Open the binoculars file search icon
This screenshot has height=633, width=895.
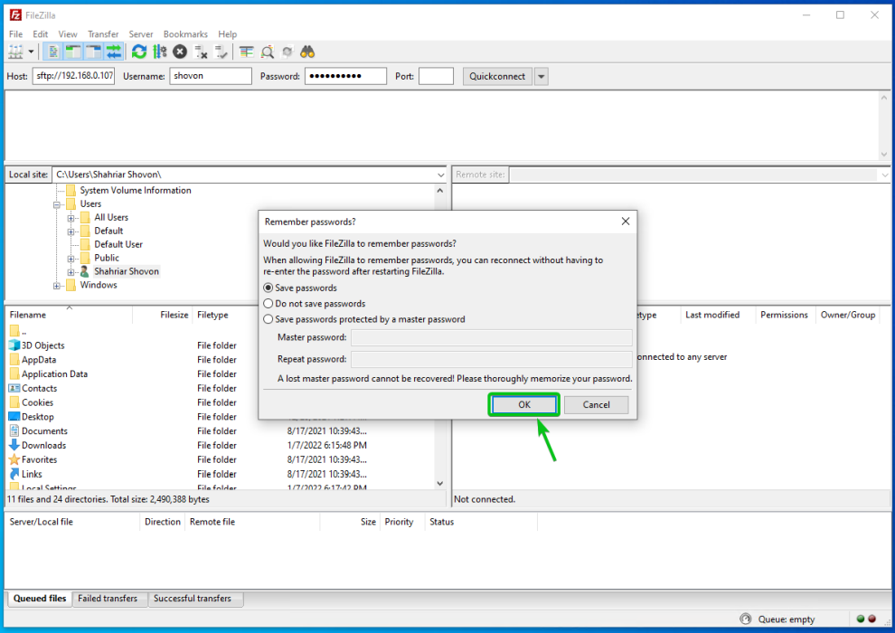[307, 52]
